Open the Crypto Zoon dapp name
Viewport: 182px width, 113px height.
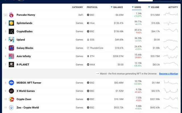point(24,99)
